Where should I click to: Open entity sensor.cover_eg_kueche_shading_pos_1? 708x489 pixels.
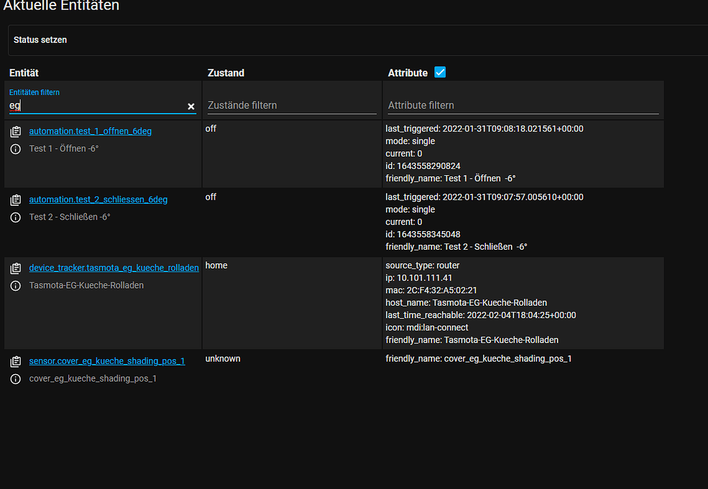pyautogui.click(x=107, y=360)
